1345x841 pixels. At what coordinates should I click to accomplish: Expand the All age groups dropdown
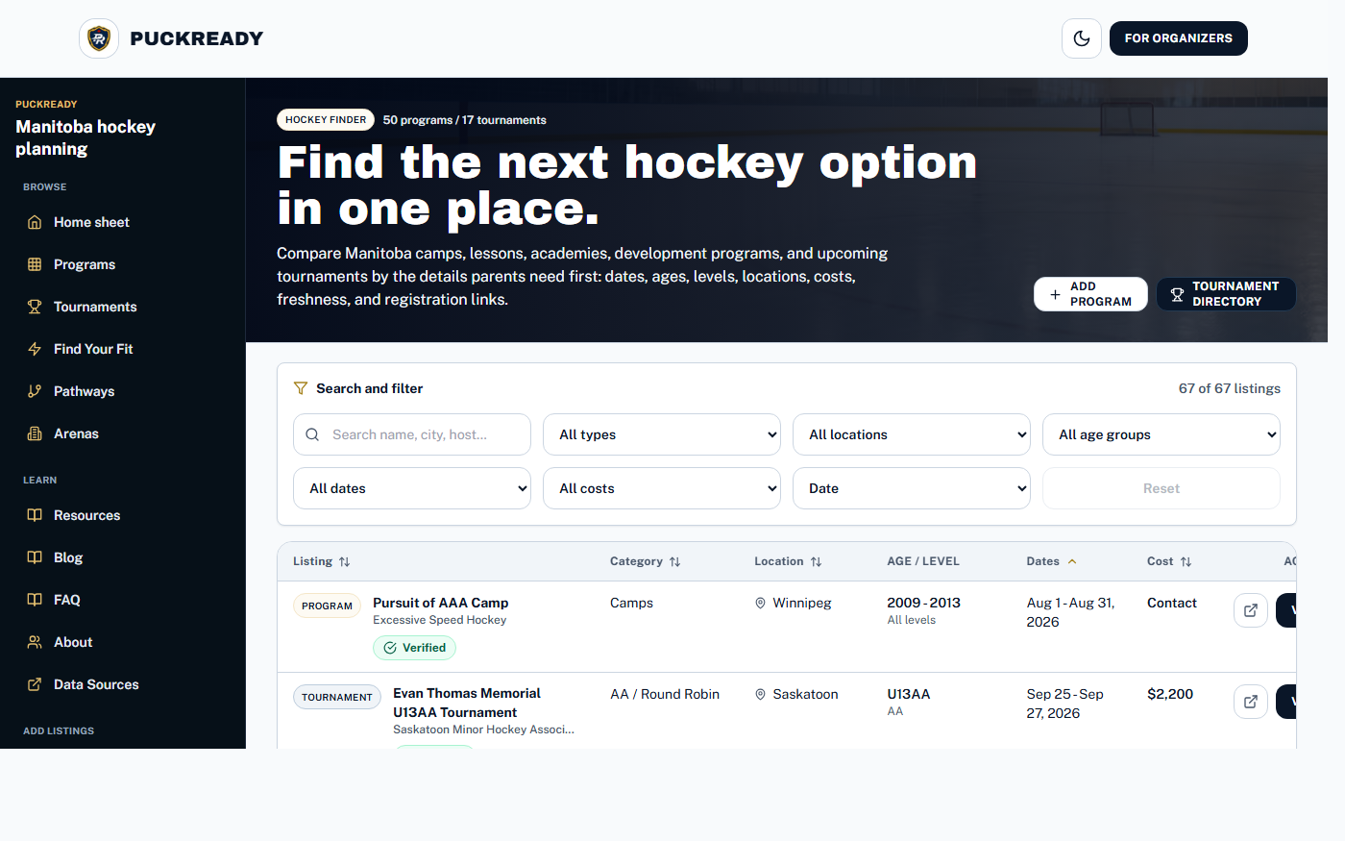tap(1162, 434)
